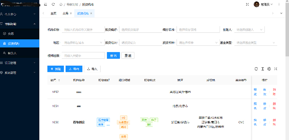289x140 pixels.
Task: Open table density/row height icon
Action: pos(263,69)
